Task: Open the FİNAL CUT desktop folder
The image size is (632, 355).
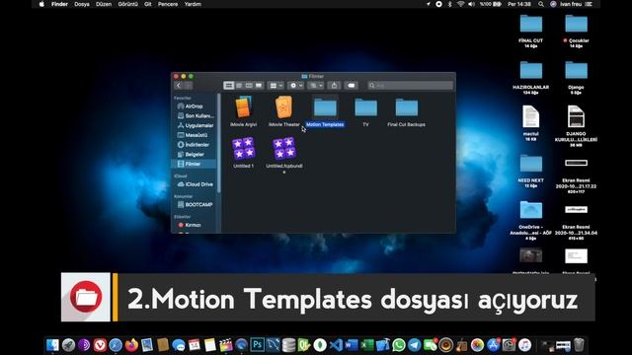Action: coord(531,24)
